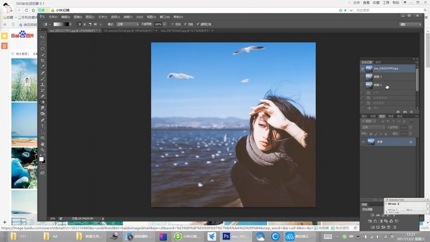Select the Dodge tool
This screenshot has height=242, width=430.
tap(42, 114)
